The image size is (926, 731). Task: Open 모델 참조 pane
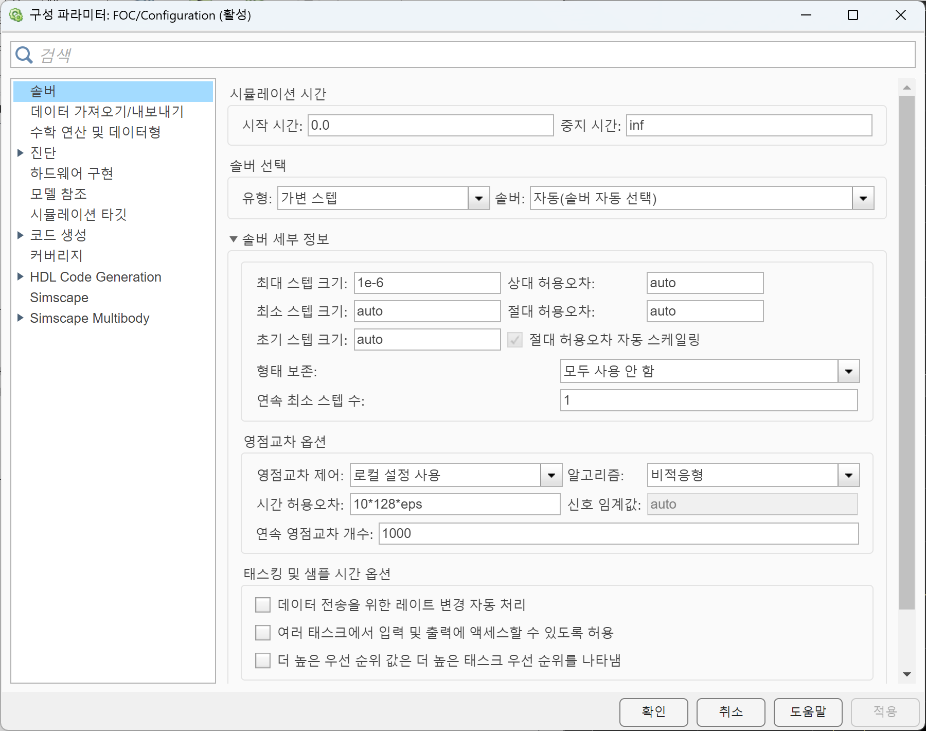[59, 194]
